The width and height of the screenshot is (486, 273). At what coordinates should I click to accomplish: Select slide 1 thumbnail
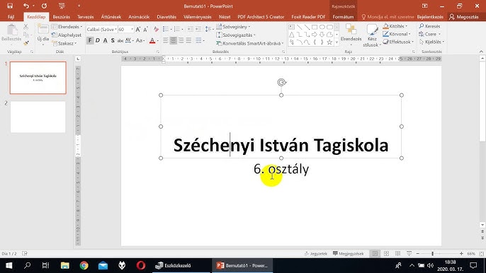click(38, 78)
